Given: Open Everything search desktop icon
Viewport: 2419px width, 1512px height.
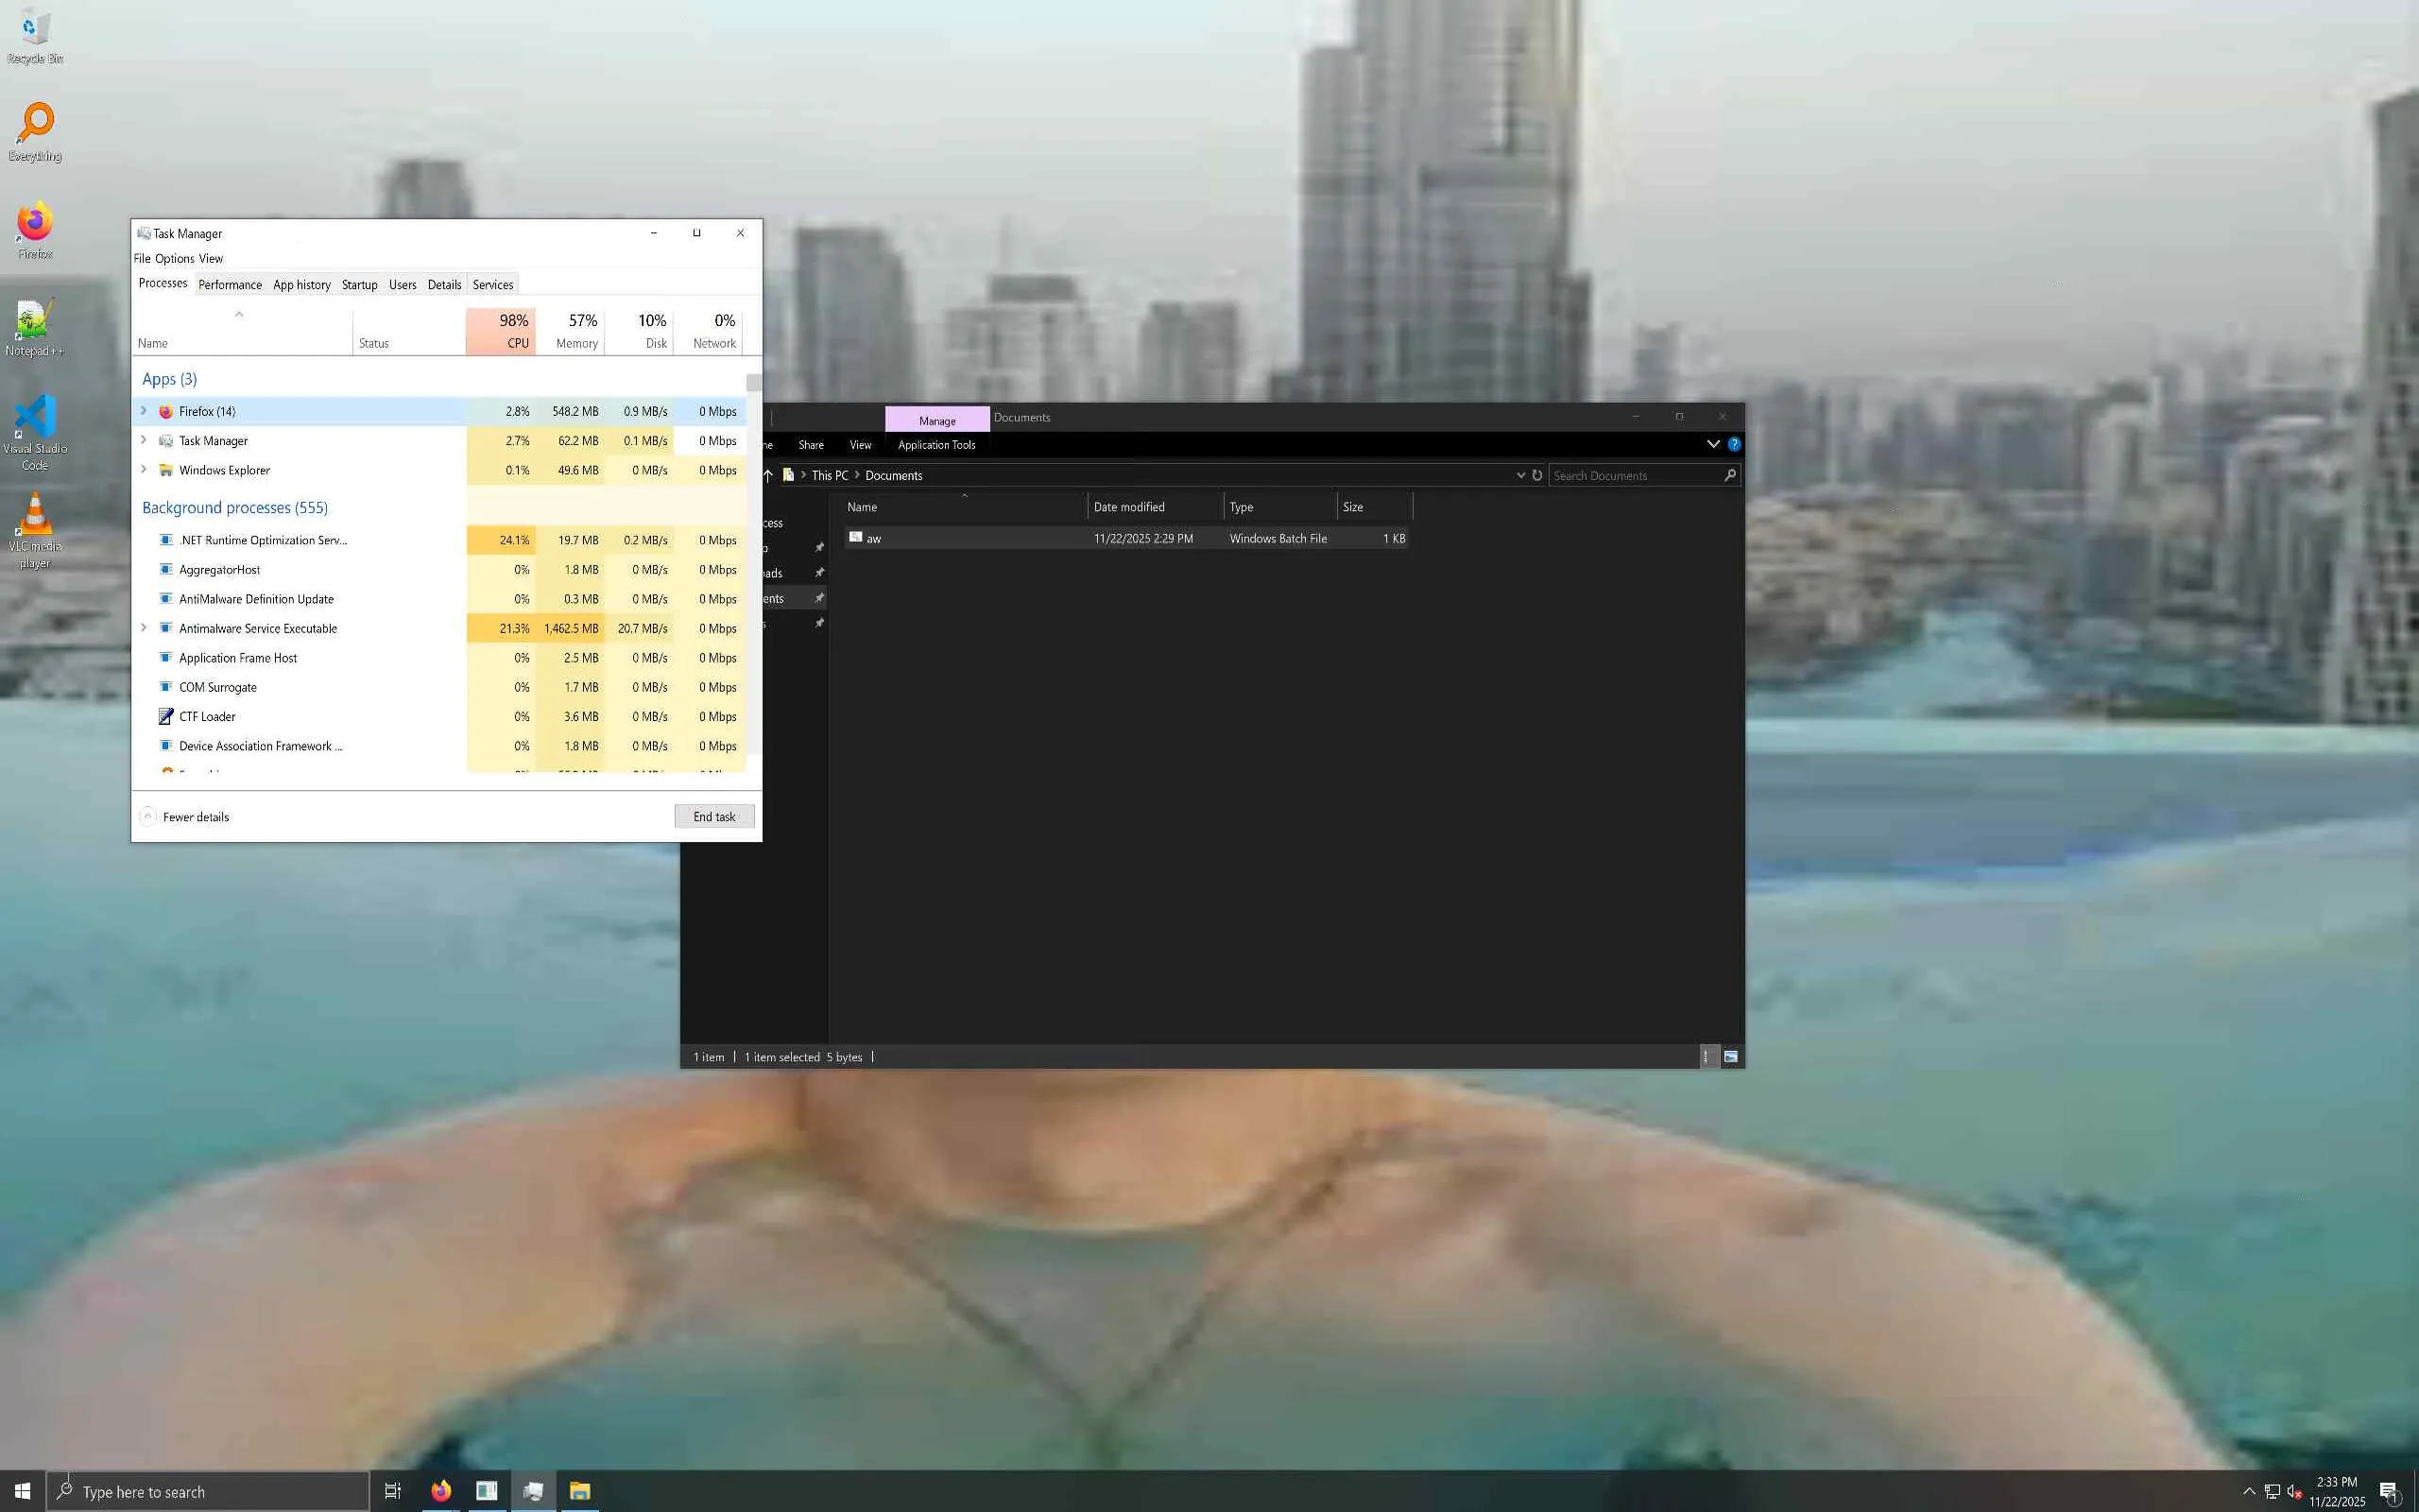Looking at the screenshot, I should click(35, 125).
